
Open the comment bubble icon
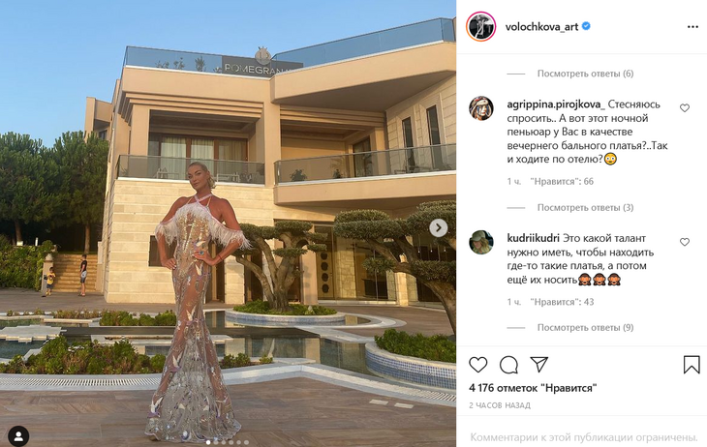508,365
